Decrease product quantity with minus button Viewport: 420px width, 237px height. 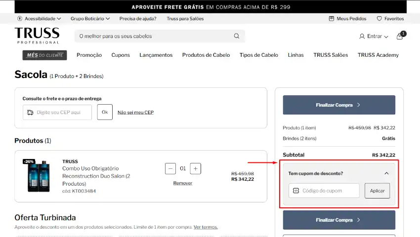click(x=170, y=169)
